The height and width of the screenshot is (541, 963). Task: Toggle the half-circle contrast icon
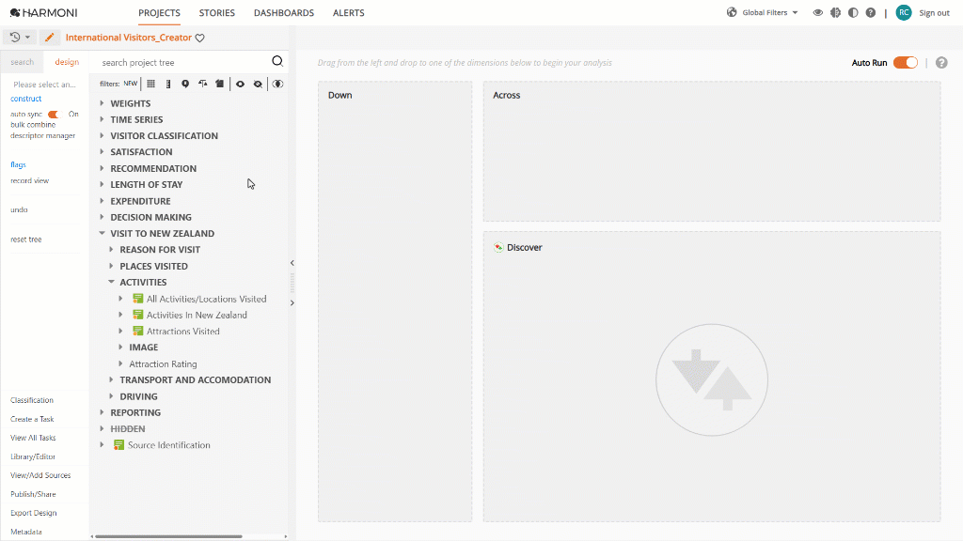point(853,12)
